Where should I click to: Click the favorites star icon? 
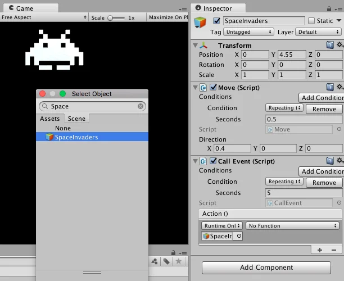click(x=179, y=261)
